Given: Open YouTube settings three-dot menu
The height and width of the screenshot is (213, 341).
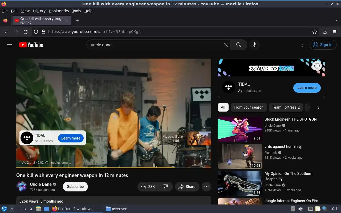Looking at the screenshot, I should (x=302, y=45).
